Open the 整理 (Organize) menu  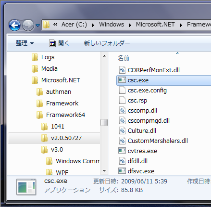[x=25, y=43]
